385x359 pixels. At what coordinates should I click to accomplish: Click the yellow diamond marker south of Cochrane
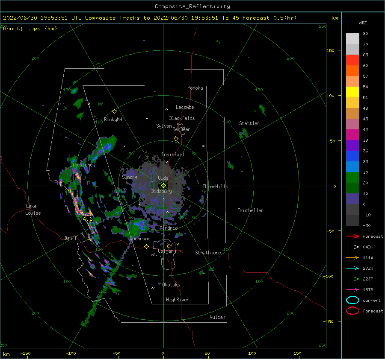tap(146, 246)
